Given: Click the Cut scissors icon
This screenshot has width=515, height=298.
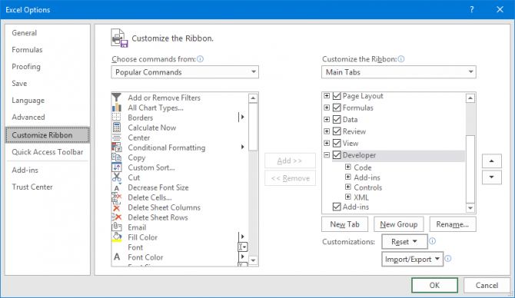Looking at the screenshot, I should pyautogui.click(x=117, y=177).
